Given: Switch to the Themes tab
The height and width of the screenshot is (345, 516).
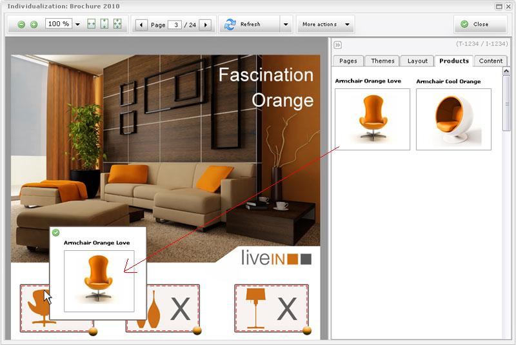Looking at the screenshot, I should click(382, 61).
